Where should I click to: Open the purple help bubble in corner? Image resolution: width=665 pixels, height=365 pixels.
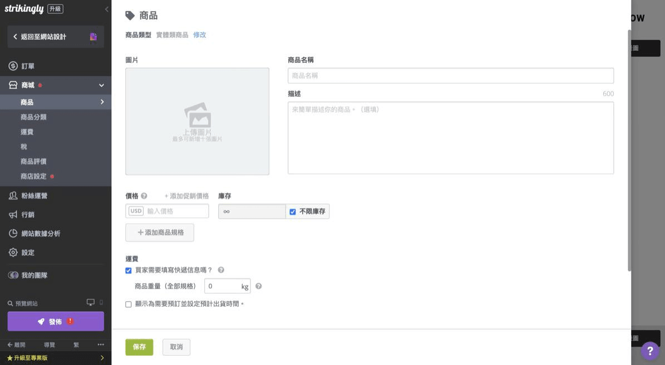[x=650, y=351]
